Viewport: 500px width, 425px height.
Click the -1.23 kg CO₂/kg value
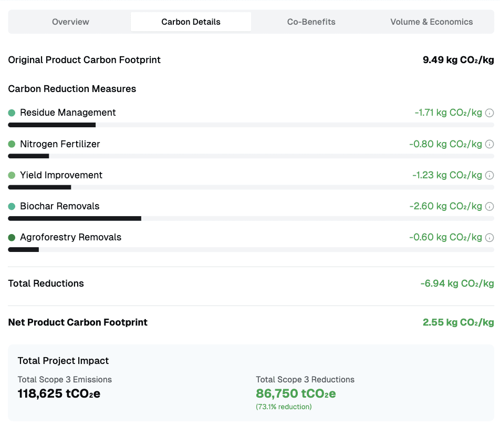(447, 175)
